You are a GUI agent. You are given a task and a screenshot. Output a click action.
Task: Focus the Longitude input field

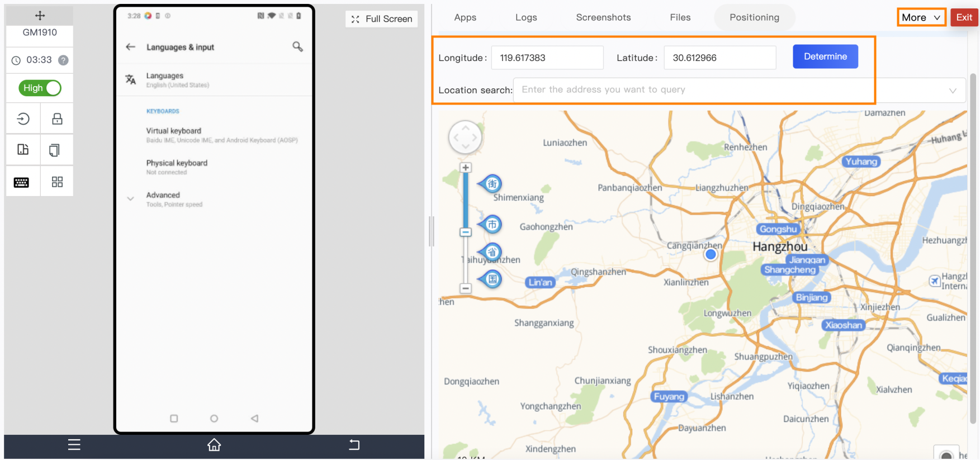click(547, 58)
